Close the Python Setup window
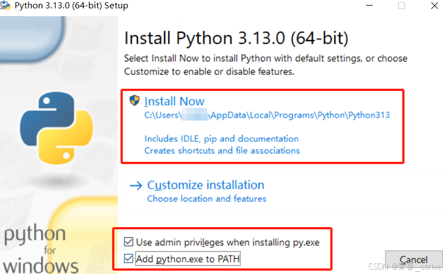This screenshot has height=274, width=443. (x=435, y=6)
